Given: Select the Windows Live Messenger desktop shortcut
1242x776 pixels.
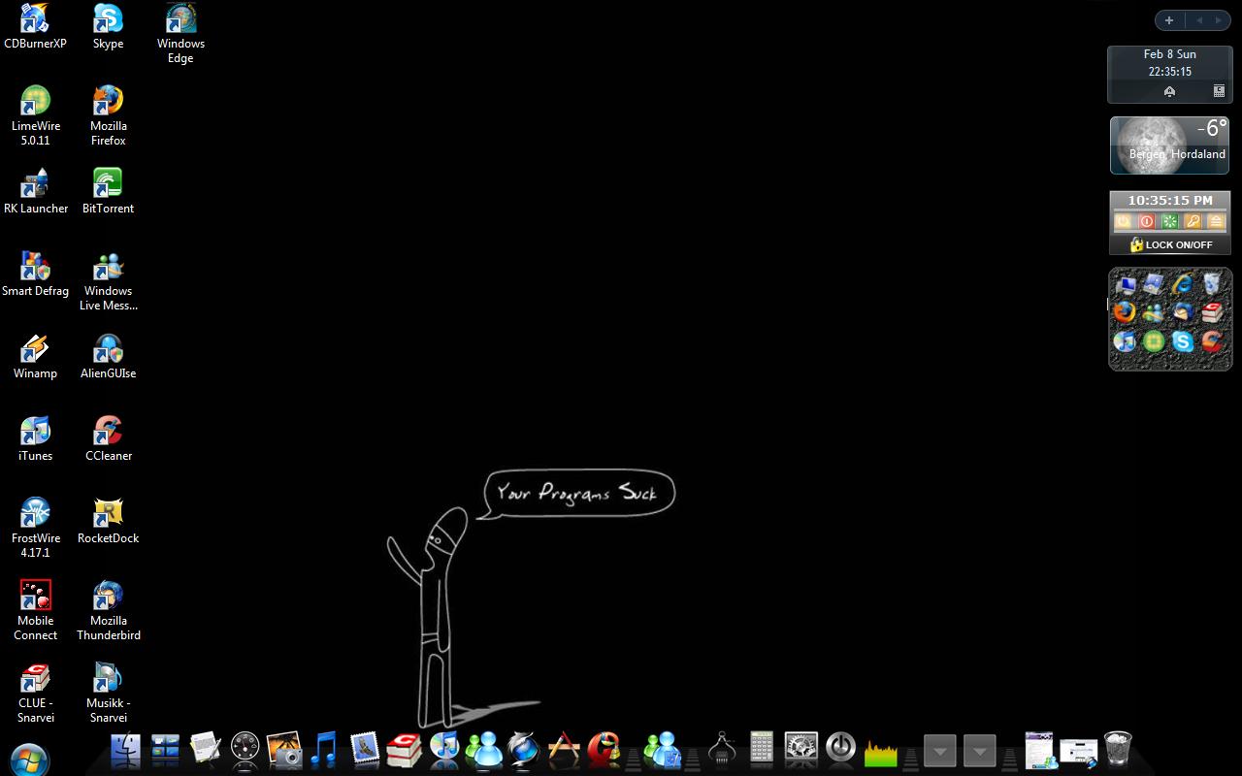Looking at the screenshot, I should click(108, 280).
